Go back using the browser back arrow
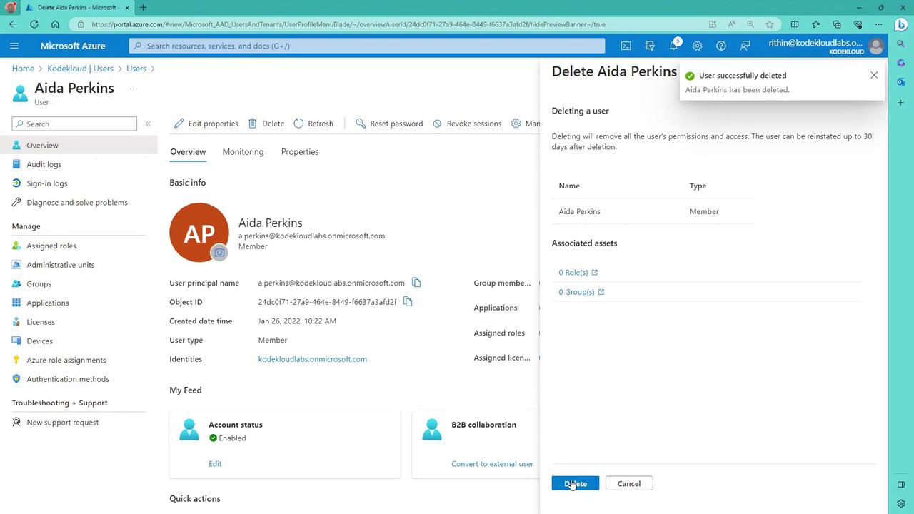The height and width of the screenshot is (514, 914). [x=13, y=24]
